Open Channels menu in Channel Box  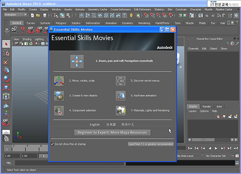tap(193, 48)
